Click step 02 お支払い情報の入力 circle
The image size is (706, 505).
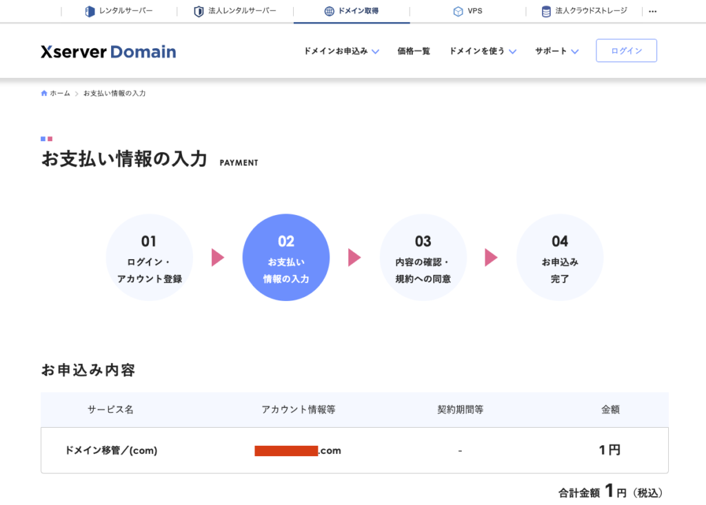coord(286,258)
